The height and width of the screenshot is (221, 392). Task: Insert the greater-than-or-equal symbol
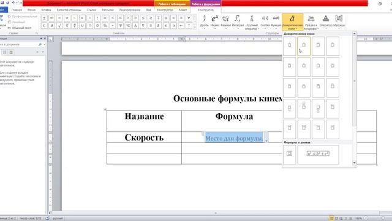tap(151, 18)
